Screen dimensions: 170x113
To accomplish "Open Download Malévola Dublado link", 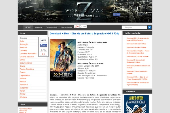I will pyautogui.click(x=136, y=44).
